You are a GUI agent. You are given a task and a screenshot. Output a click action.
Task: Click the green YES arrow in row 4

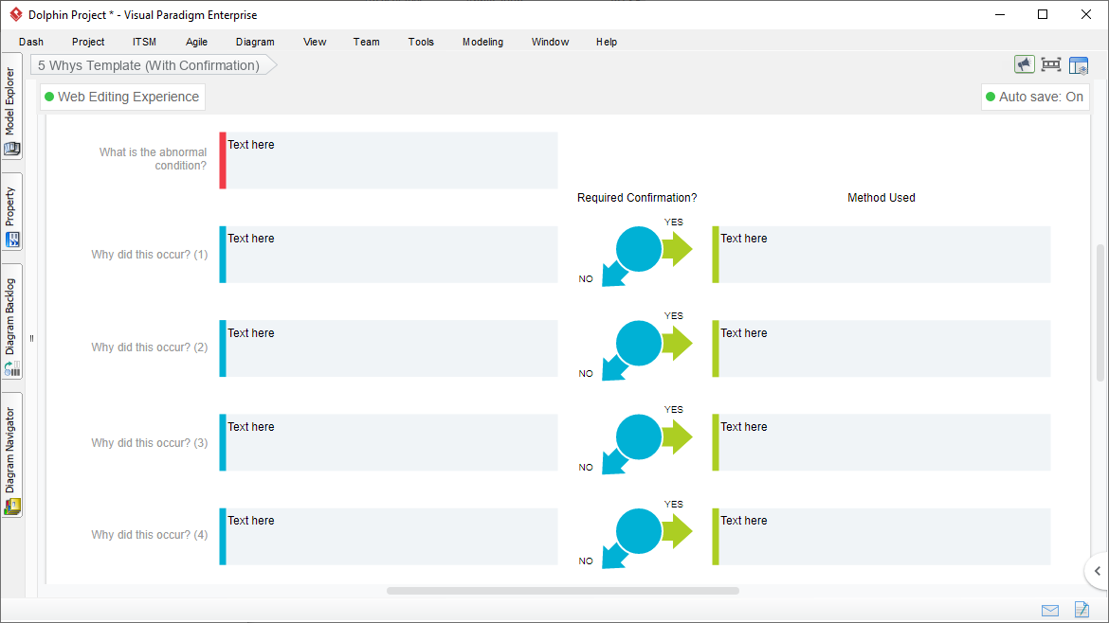coord(679,530)
